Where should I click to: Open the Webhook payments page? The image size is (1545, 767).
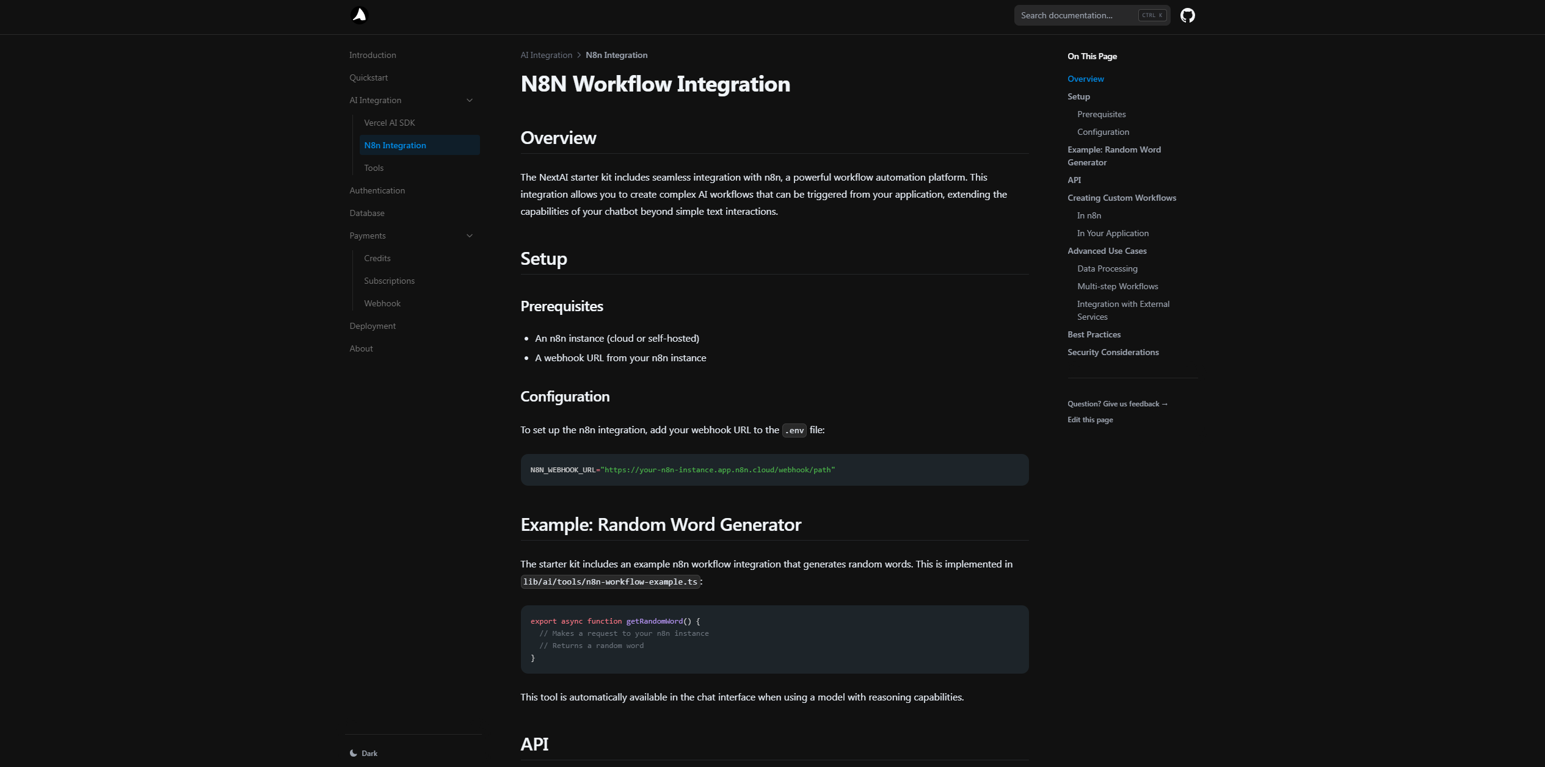[x=382, y=303]
